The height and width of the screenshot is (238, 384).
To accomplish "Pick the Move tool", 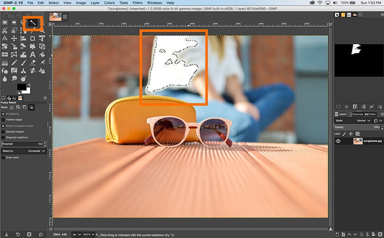I will [x=14, y=38].
